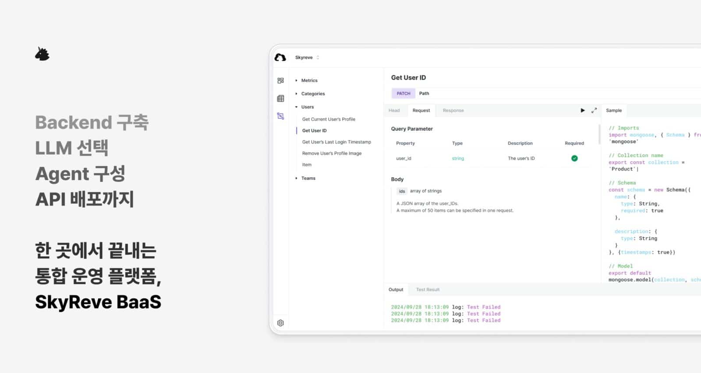Select the Output tab
Screen dimensions: 701x373
(x=396, y=289)
